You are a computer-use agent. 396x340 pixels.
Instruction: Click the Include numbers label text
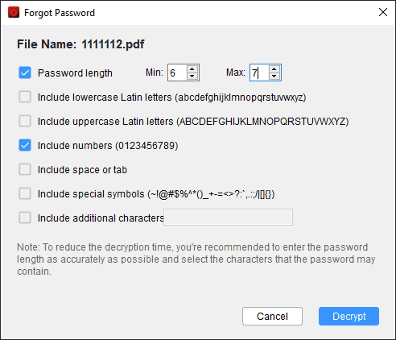coord(108,146)
